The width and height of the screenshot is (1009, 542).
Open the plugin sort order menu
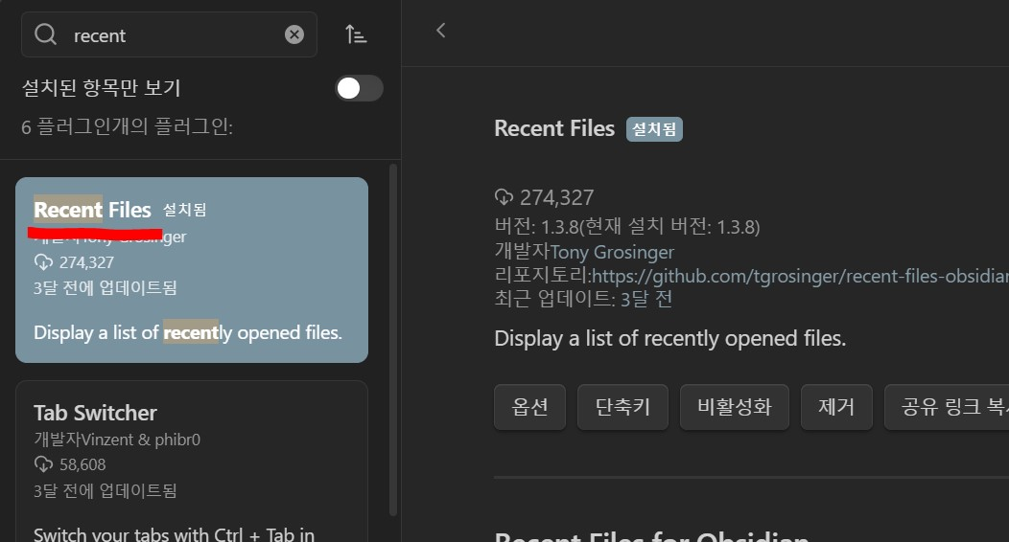pyautogui.click(x=356, y=34)
